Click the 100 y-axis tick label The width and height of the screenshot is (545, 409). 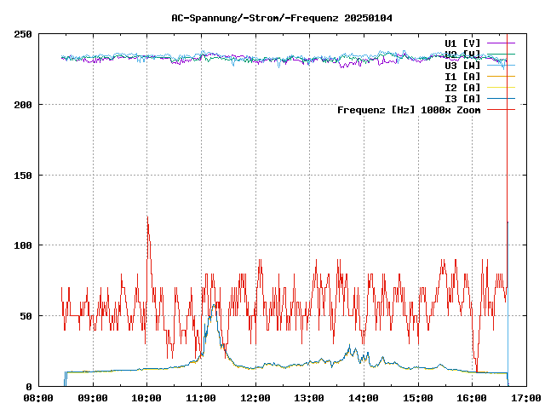(x=23, y=245)
